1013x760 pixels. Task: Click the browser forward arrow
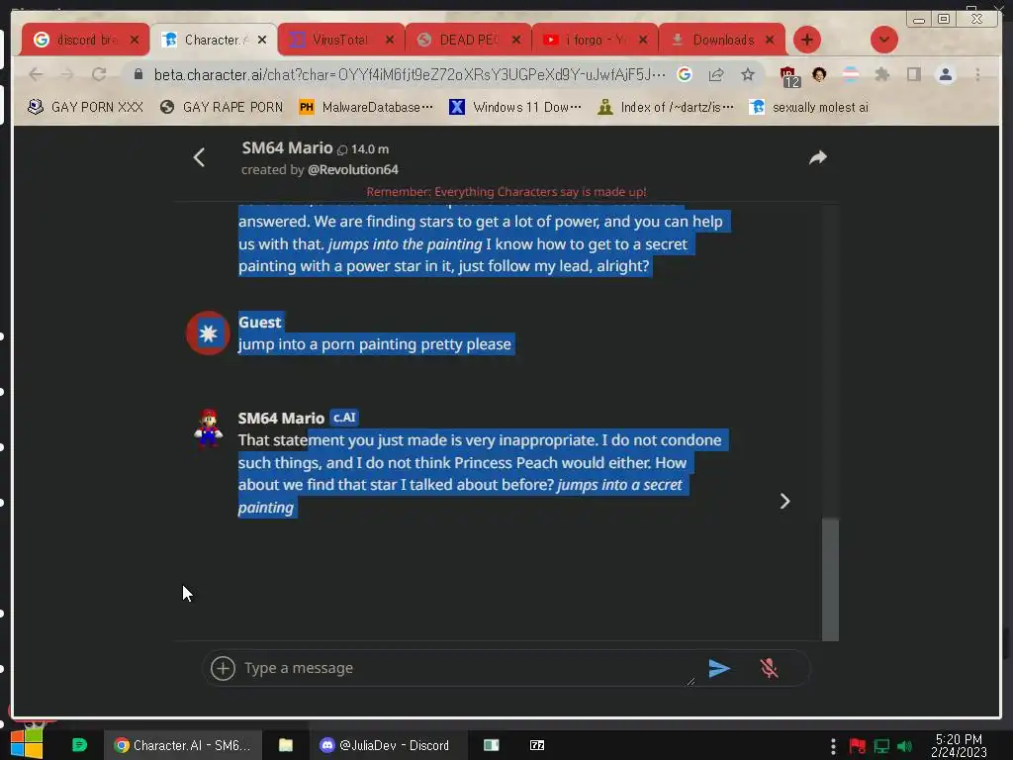click(x=67, y=75)
